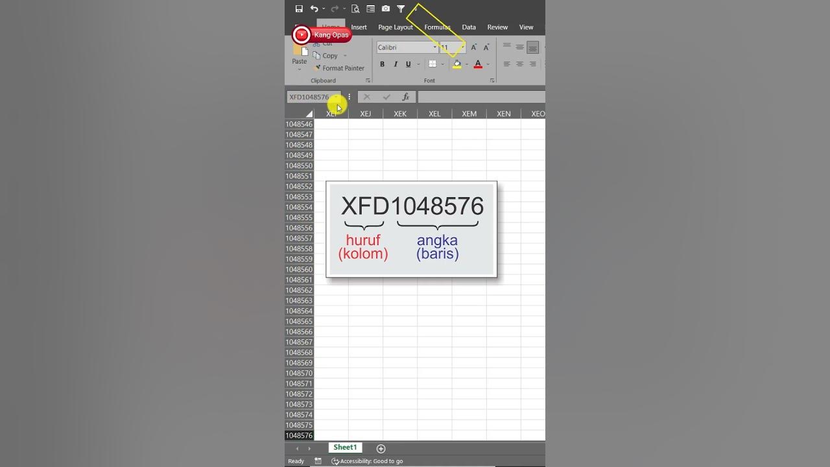Expand the Font Color dropdown arrow
The image size is (830, 467).
pos(488,64)
